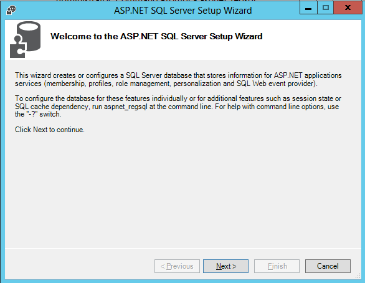
Task: Click the greyed-out Finish button
Action: tap(277, 266)
